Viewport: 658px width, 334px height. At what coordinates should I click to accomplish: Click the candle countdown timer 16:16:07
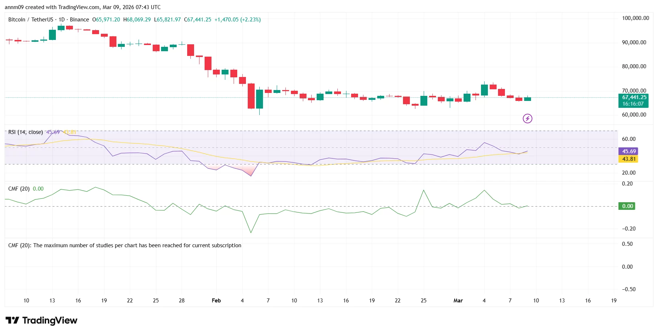(633, 103)
